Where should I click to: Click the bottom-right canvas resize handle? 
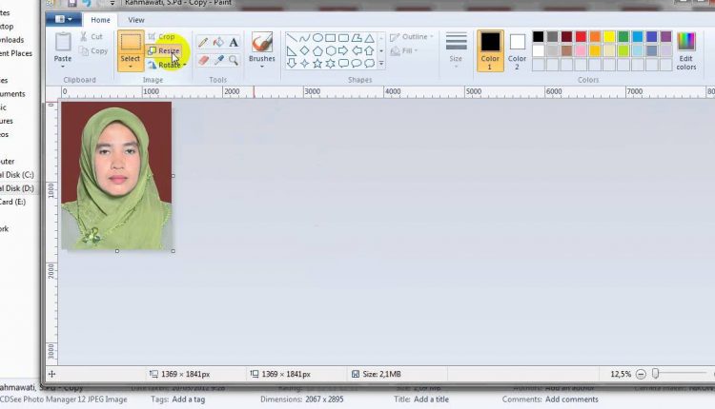coord(174,251)
